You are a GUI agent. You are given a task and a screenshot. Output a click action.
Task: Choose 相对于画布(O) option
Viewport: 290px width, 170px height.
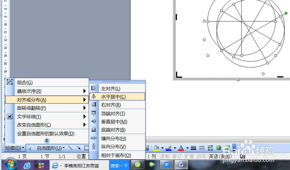[116, 155]
